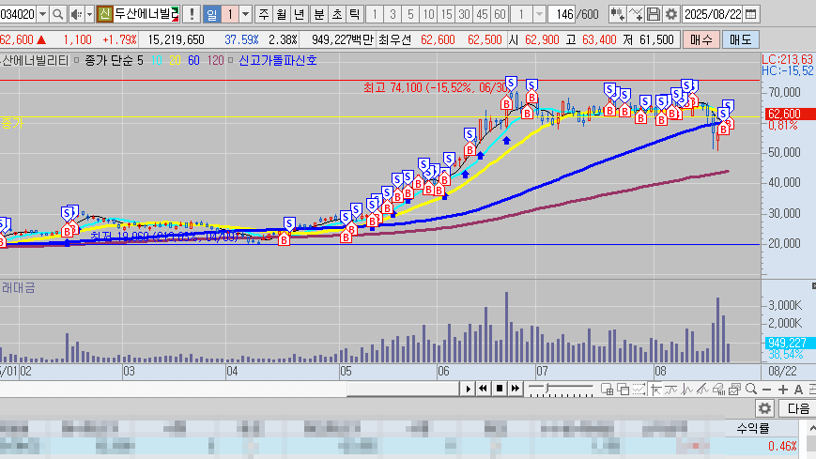Image resolution: width=816 pixels, height=459 pixels.
Task: Select the 10 interval shortcut button
Action: [428, 14]
